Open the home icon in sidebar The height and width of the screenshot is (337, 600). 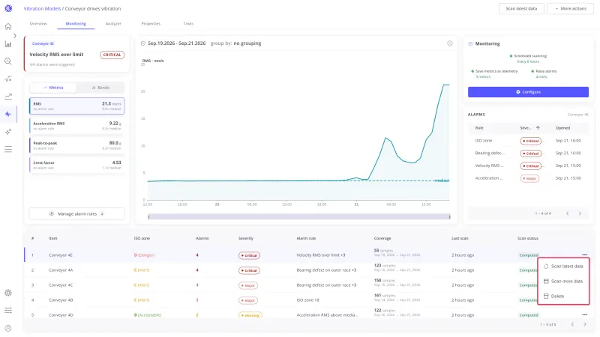pyautogui.click(x=8, y=26)
